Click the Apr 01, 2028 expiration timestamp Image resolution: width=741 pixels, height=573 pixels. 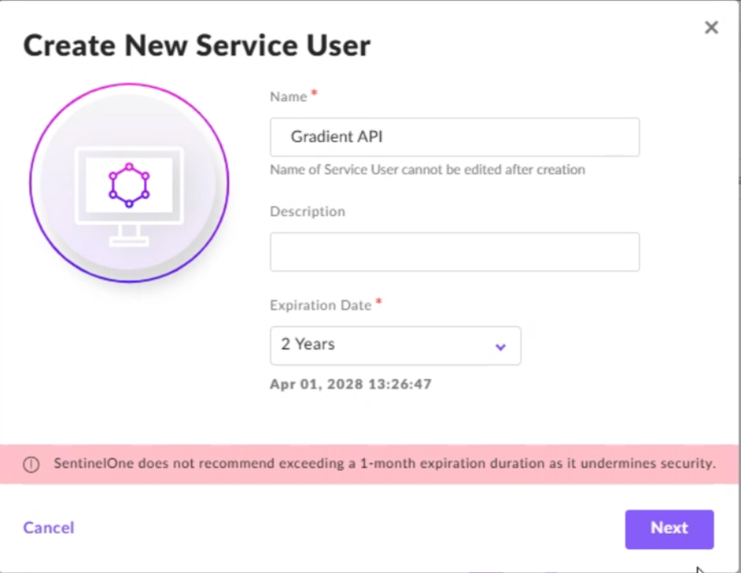coord(350,384)
